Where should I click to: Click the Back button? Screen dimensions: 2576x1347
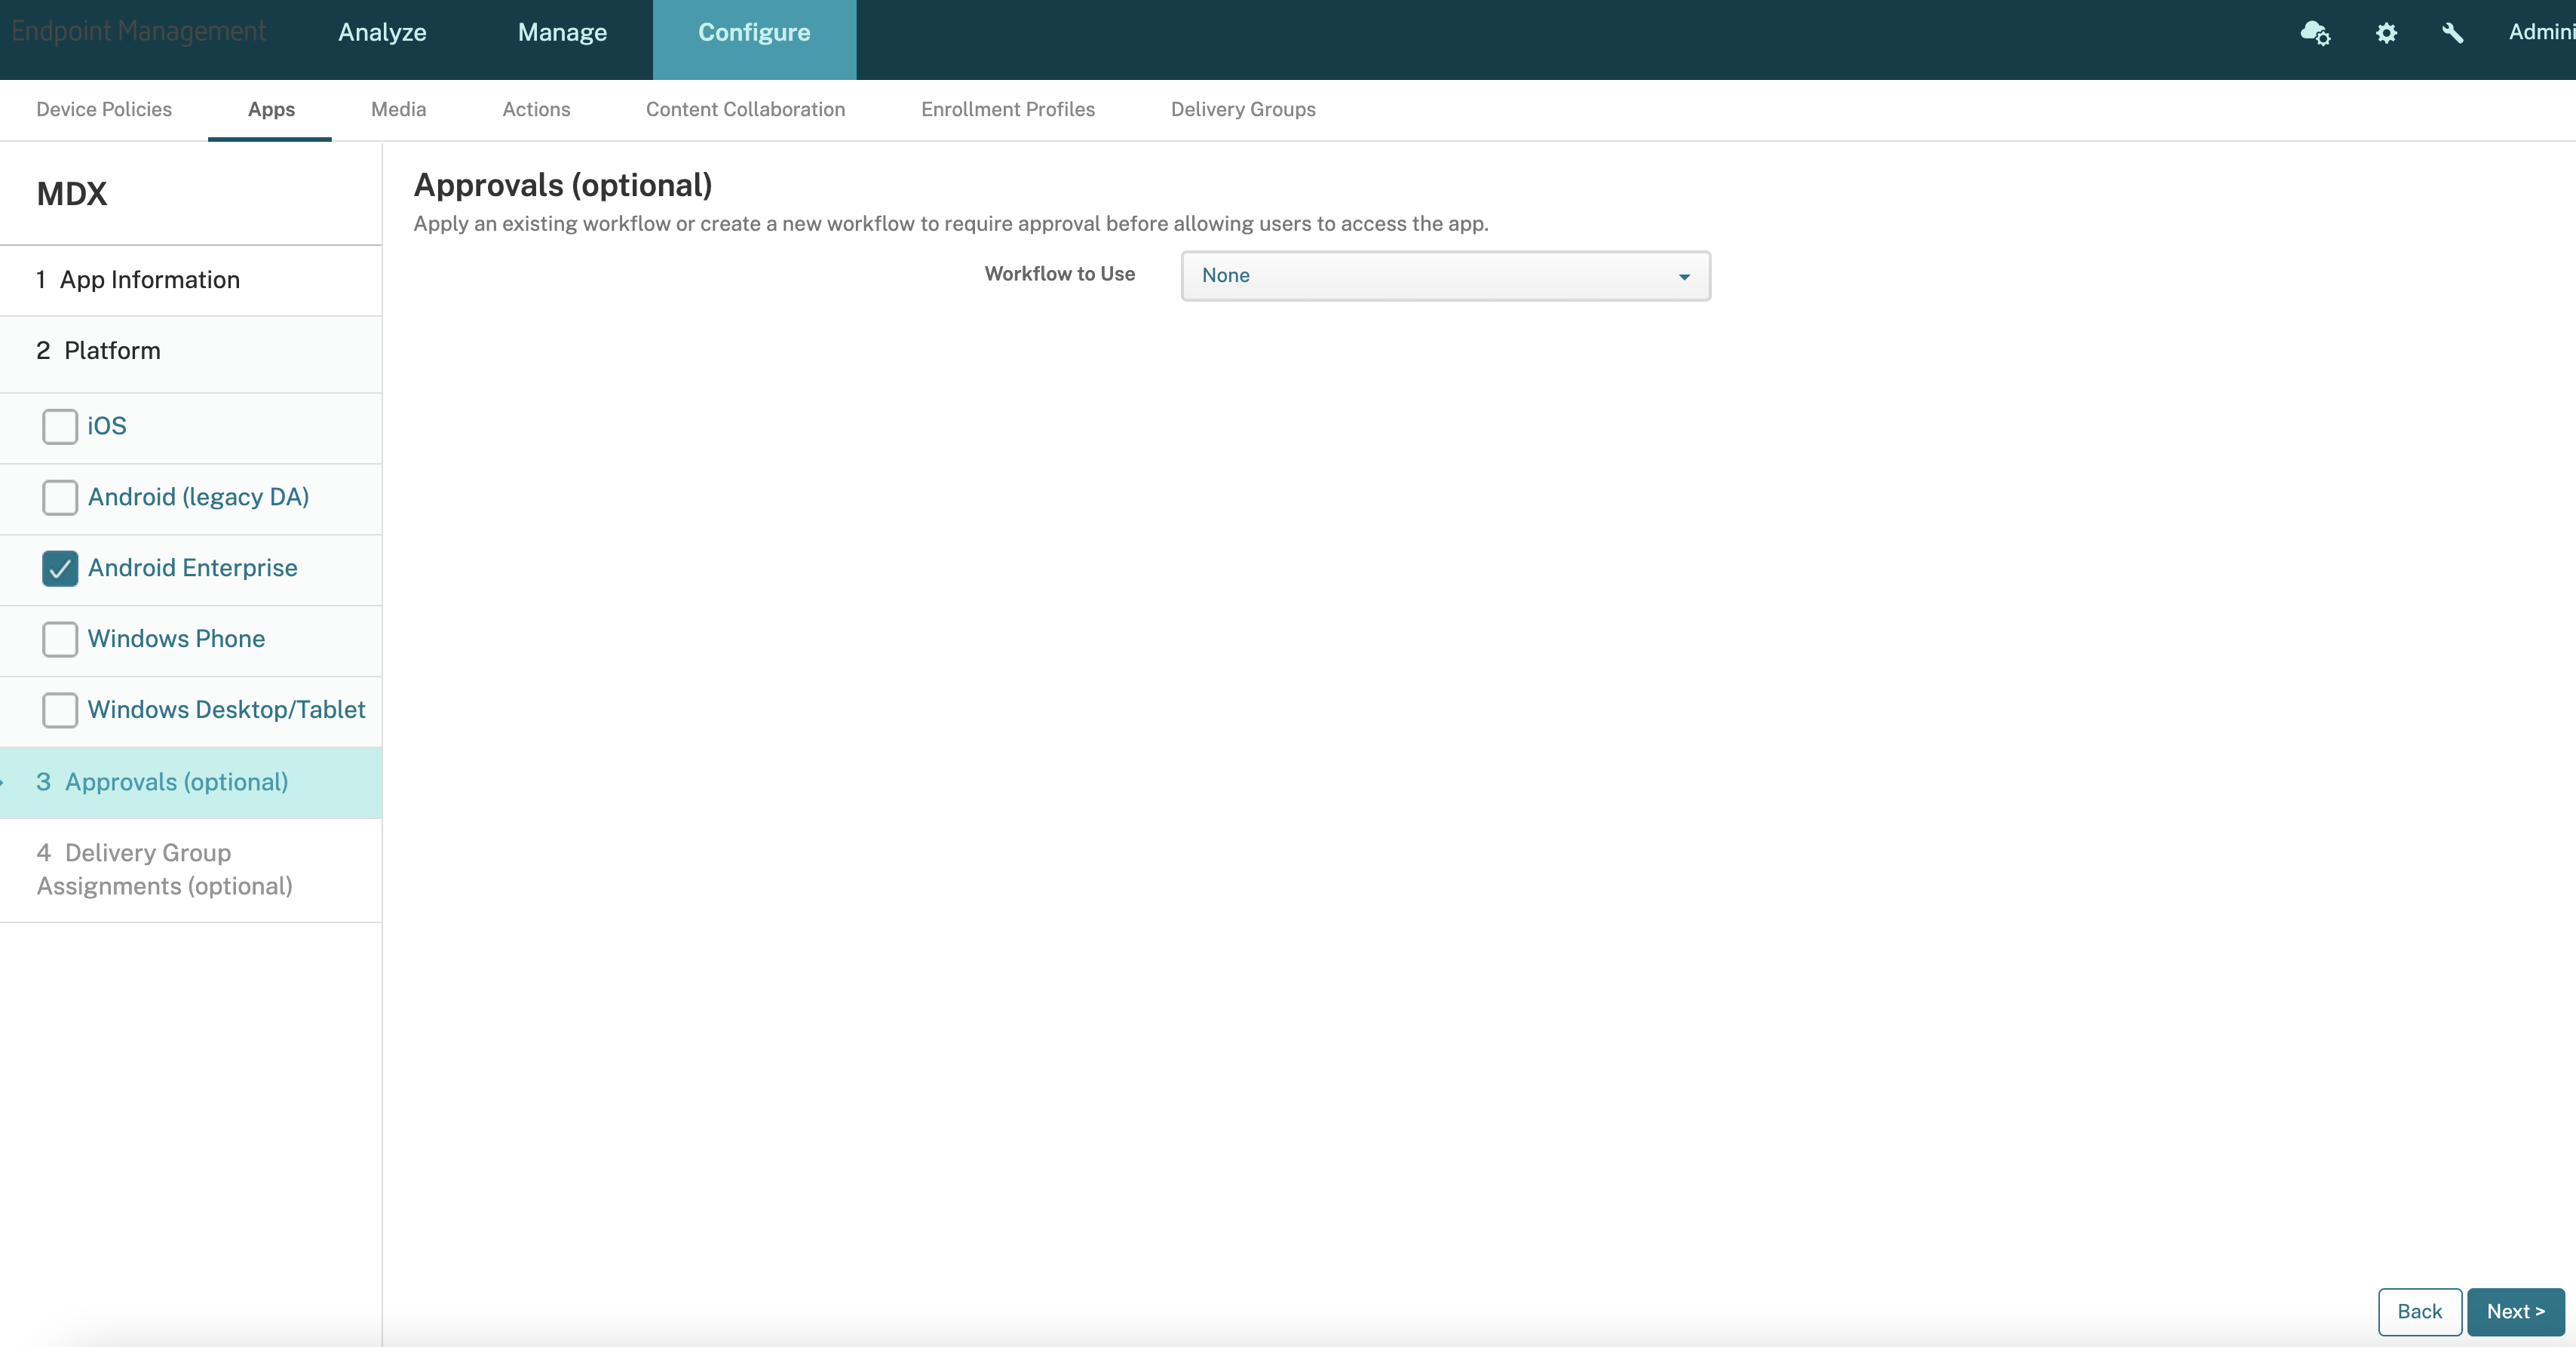tap(2419, 1311)
